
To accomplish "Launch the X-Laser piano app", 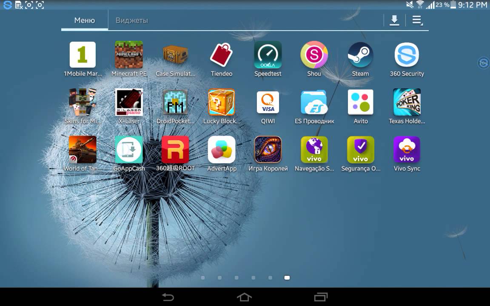I will [x=129, y=102].
